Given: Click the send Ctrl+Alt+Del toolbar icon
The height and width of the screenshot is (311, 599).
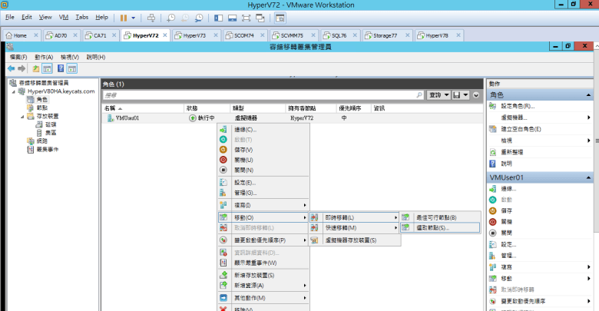Looking at the screenshot, I should (151, 16).
